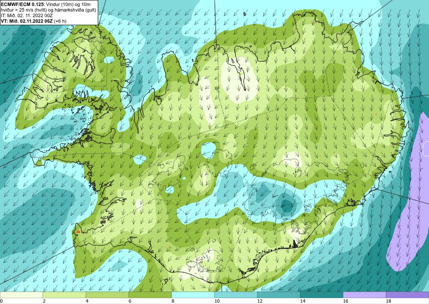Click the legend label '4'
The height and width of the screenshot is (304, 429).
87,301
